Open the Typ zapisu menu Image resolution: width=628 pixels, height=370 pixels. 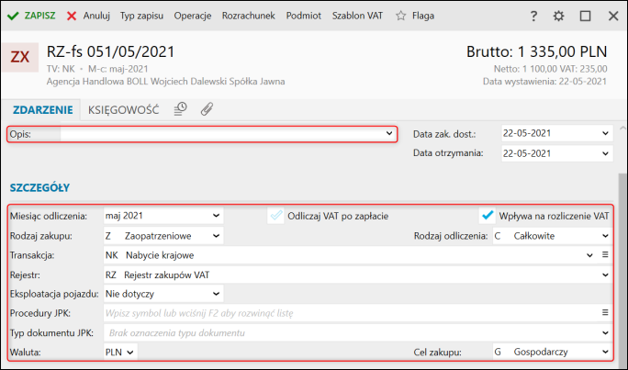tap(141, 16)
